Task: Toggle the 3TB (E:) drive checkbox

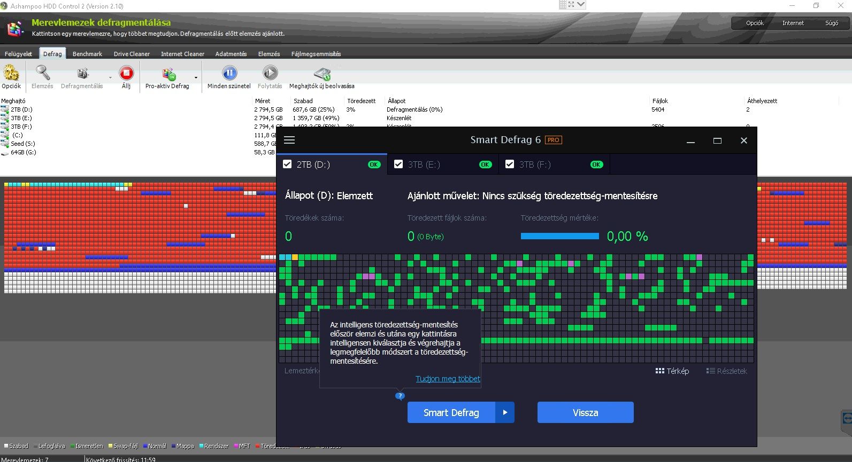Action: coord(398,164)
